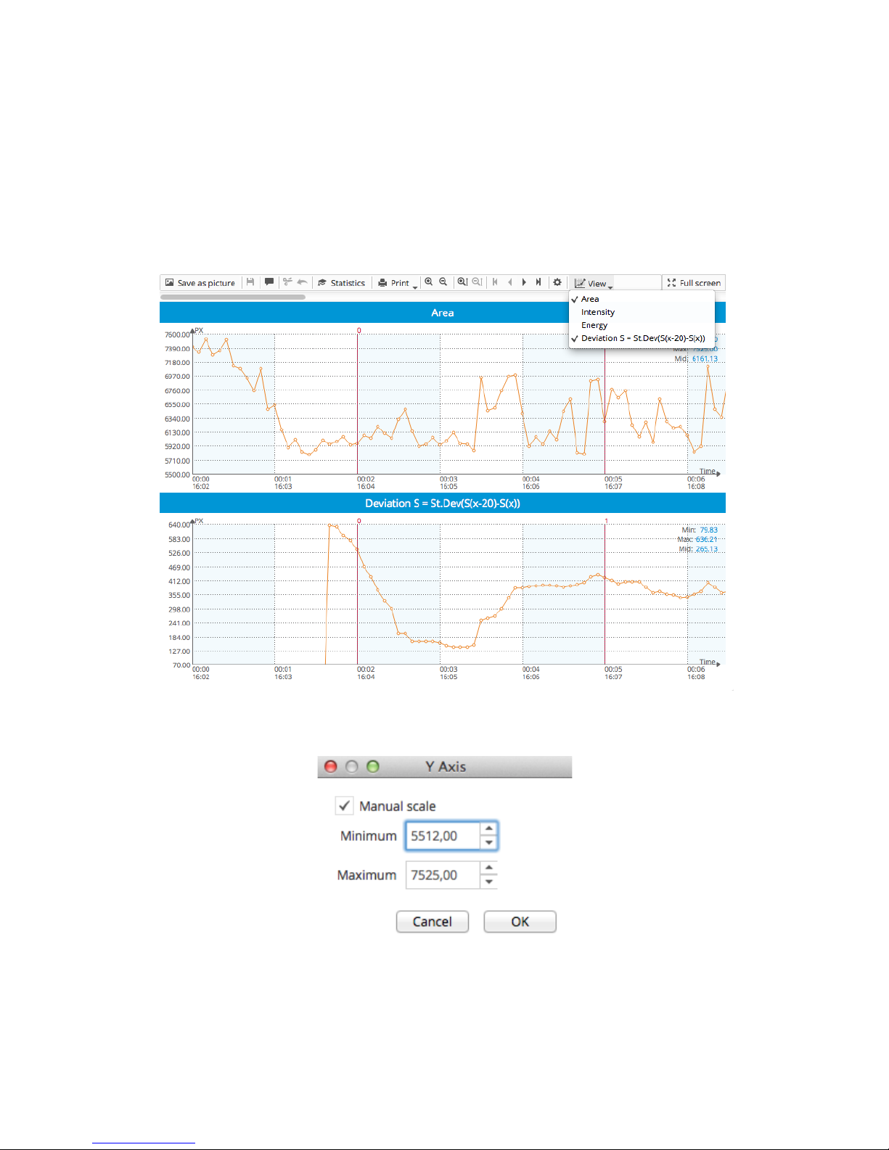The image size is (889, 1150).
Task: Open settings with the gear icon
Action: click(557, 282)
